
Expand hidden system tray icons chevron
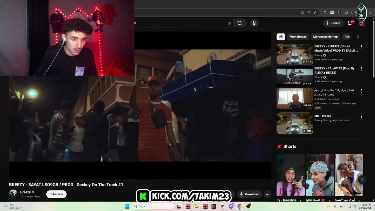click(x=328, y=206)
